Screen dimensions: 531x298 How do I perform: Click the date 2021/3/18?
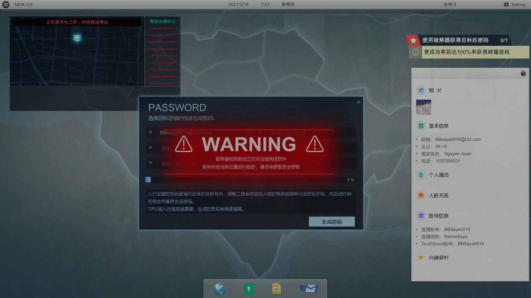[x=239, y=5]
